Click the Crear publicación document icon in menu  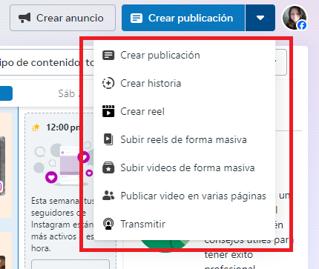click(x=108, y=55)
